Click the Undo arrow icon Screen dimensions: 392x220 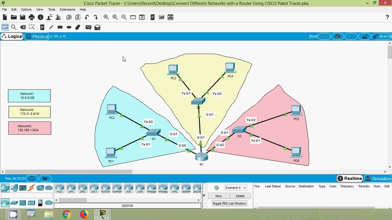point(87,17)
